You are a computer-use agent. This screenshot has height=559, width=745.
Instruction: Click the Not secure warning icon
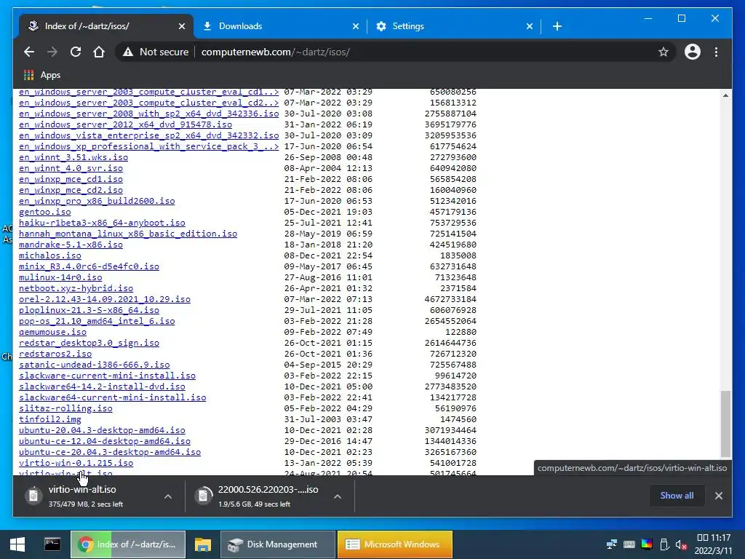(128, 52)
